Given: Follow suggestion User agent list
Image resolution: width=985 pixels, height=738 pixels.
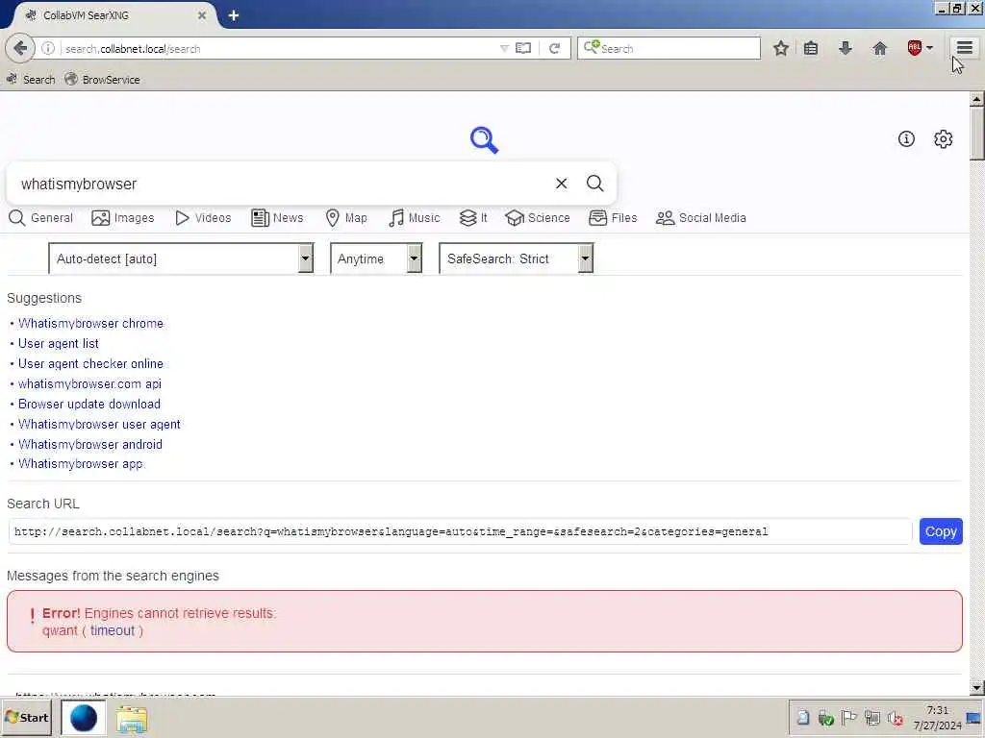Looking at the screenshot, I should click(x=59, y=343).
